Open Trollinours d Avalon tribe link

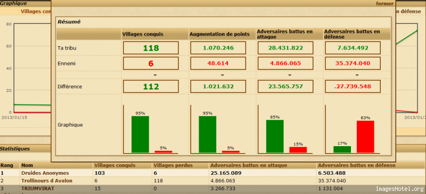tap(47, 181)
